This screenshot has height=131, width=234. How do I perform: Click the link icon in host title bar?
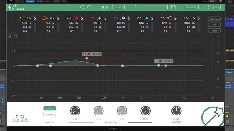[221, 1]
